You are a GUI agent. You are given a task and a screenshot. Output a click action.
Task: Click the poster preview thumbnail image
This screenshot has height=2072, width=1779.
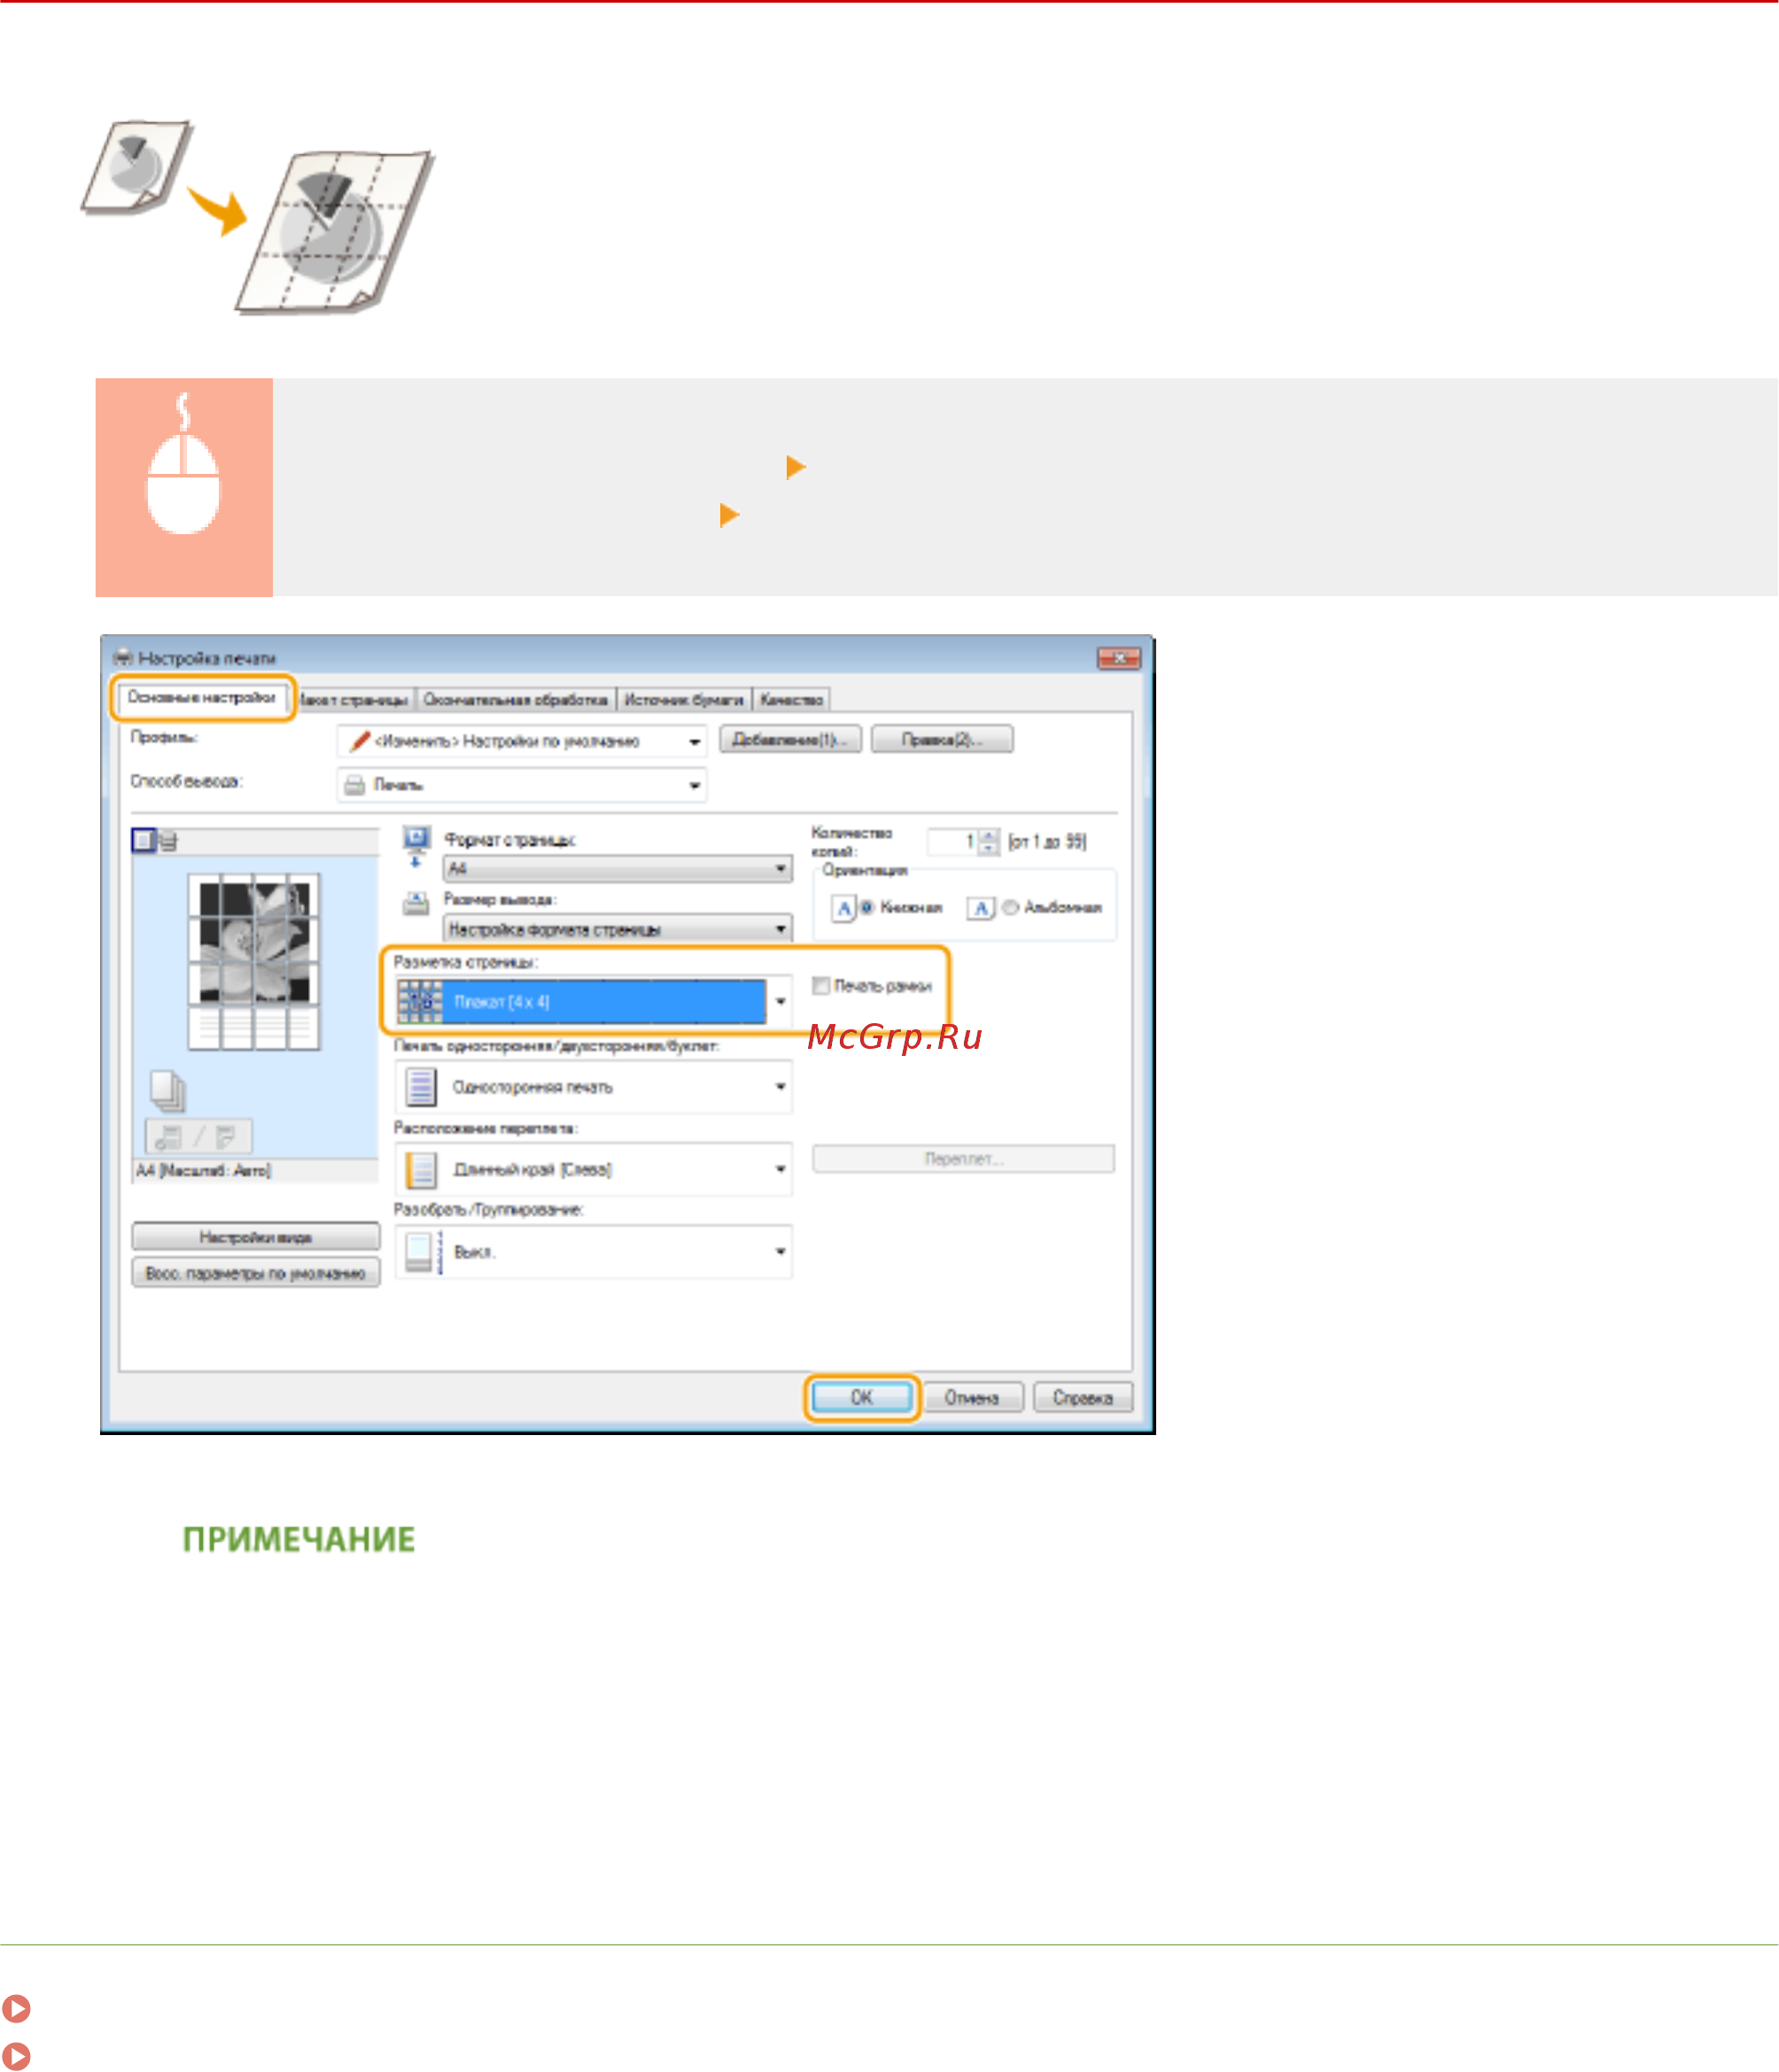(x=254, y=960)
